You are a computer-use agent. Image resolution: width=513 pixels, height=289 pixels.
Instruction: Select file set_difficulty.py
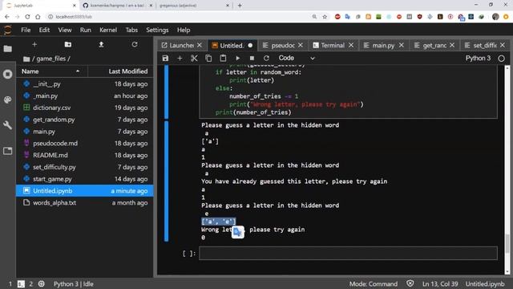85,167
